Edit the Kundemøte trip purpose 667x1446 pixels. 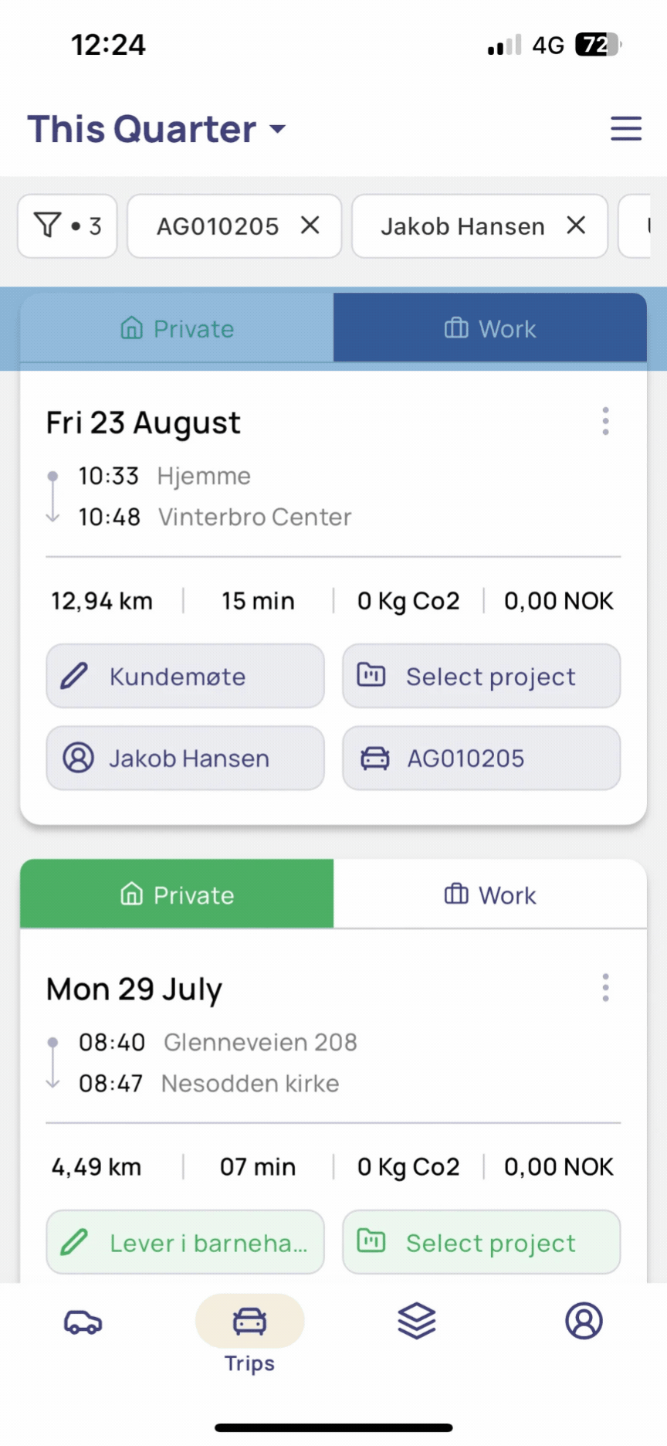pyautogui.click(x=185, y=676)
